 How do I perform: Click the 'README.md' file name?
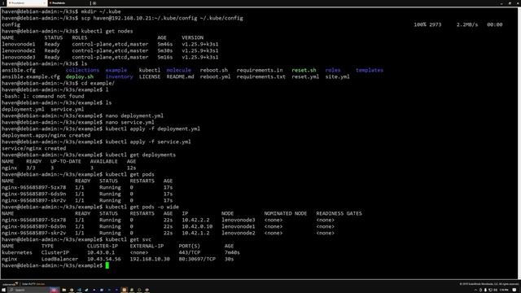click(x=180, y=77)
